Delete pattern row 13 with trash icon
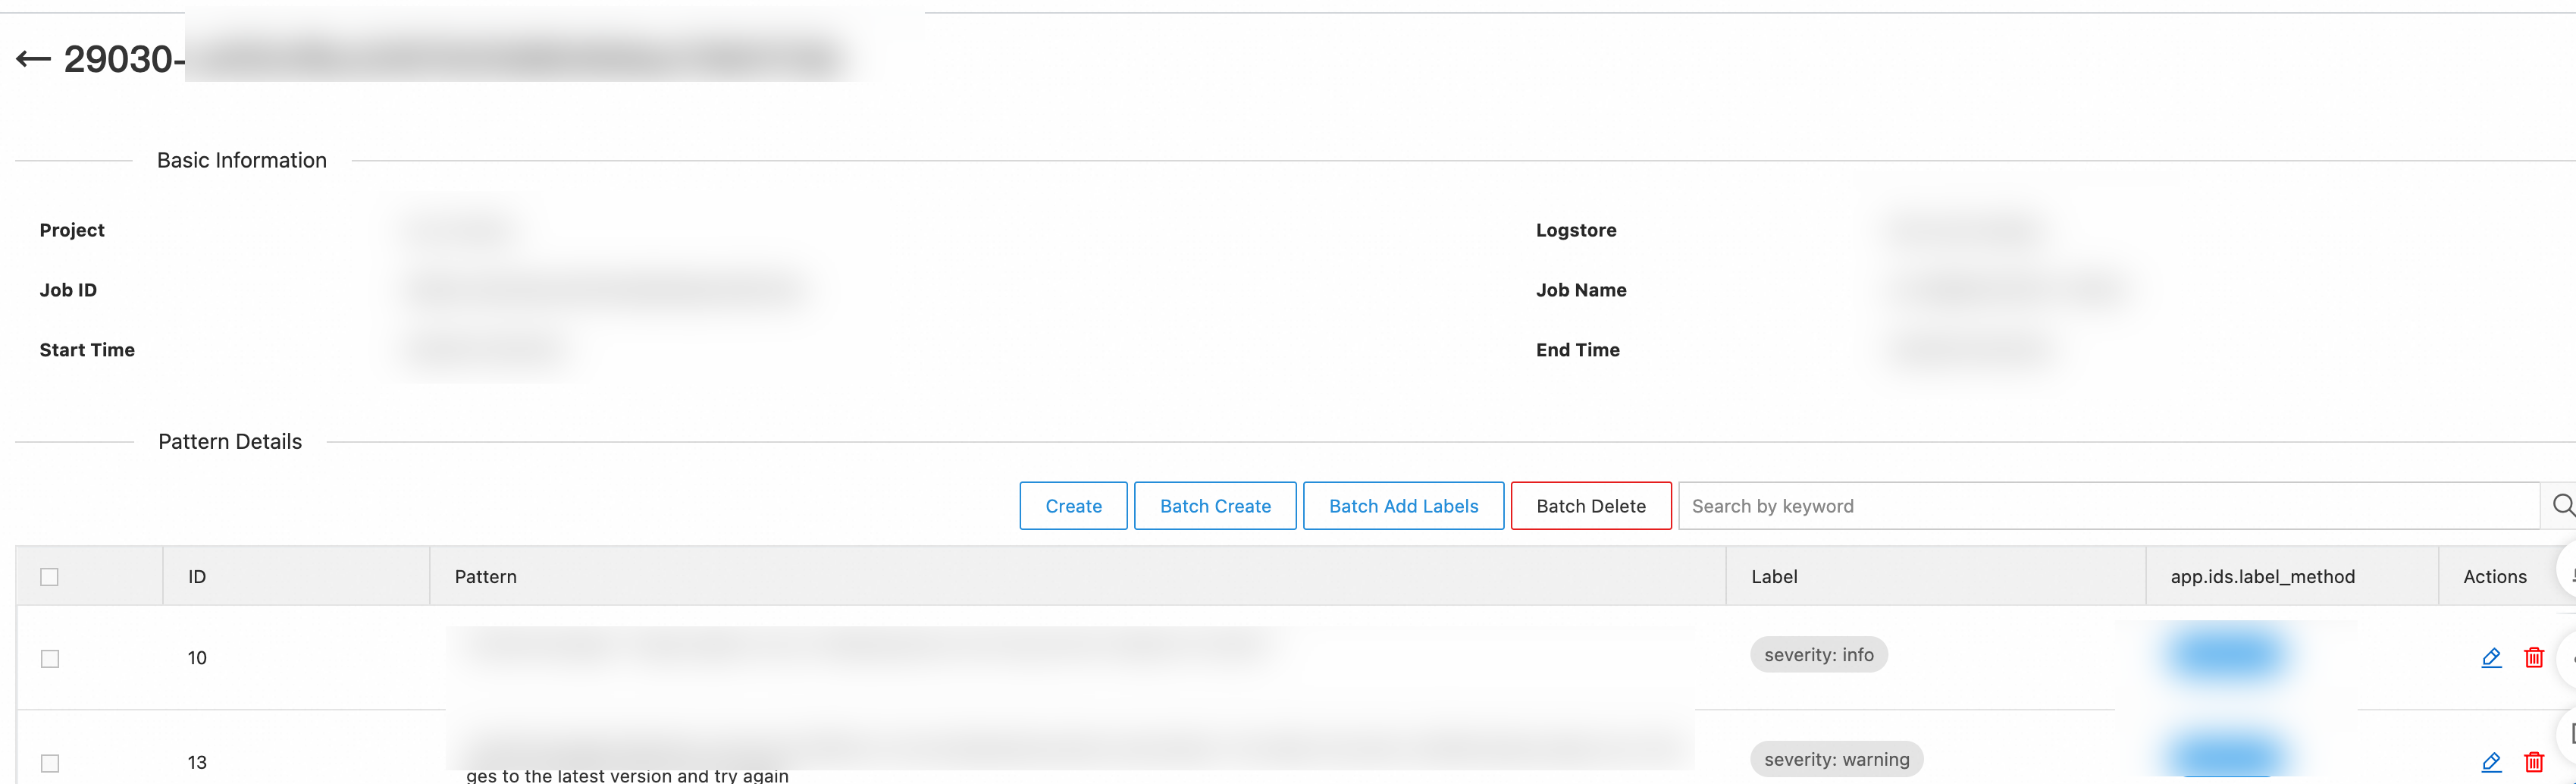The height and width of the screenshot is (784, 2576). 2534,762
